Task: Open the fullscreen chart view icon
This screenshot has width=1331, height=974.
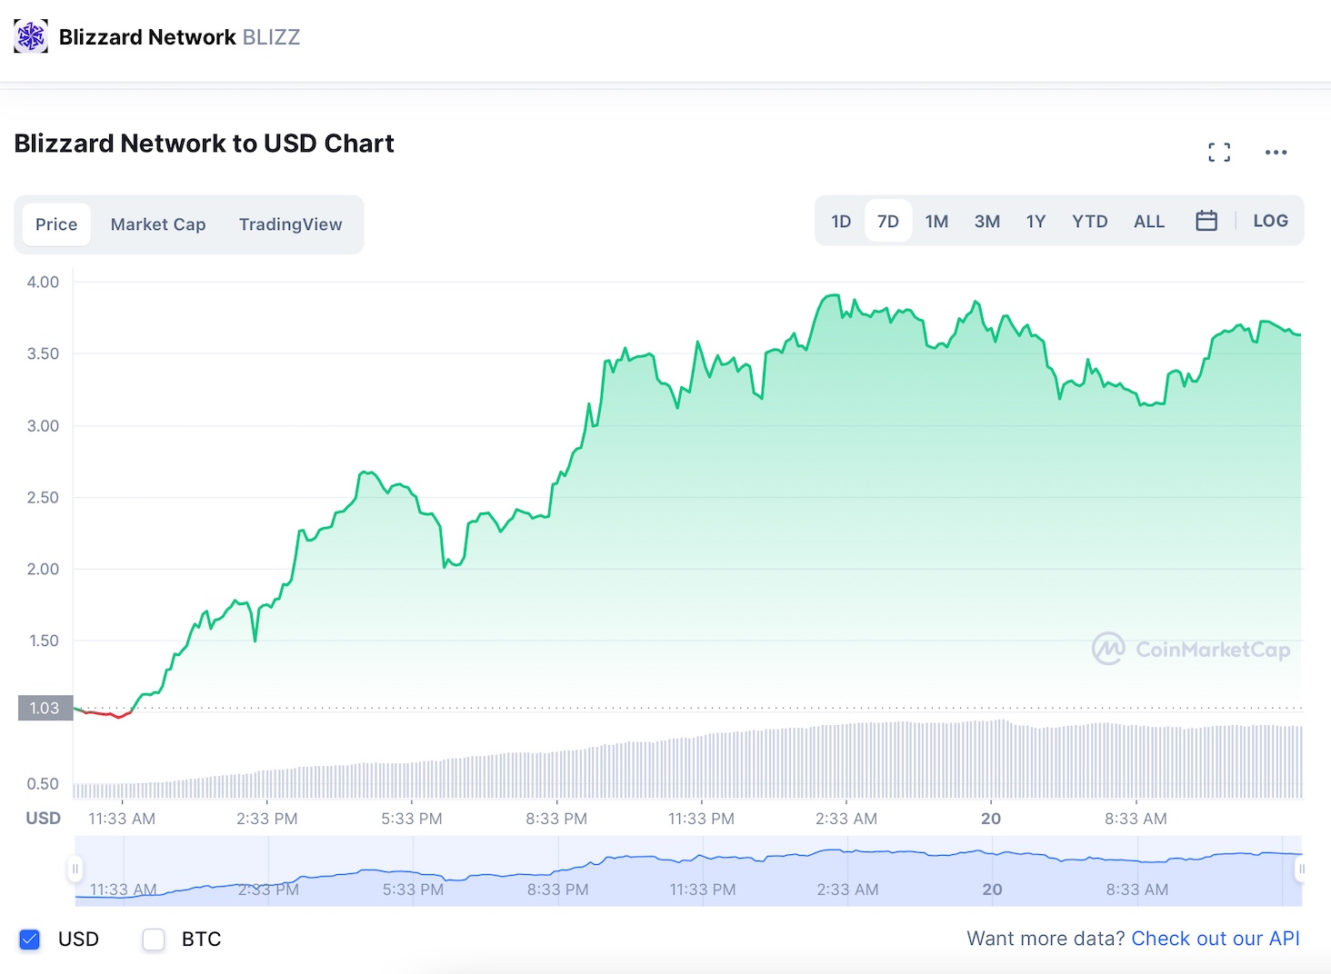Action: tap(1219, 153)
